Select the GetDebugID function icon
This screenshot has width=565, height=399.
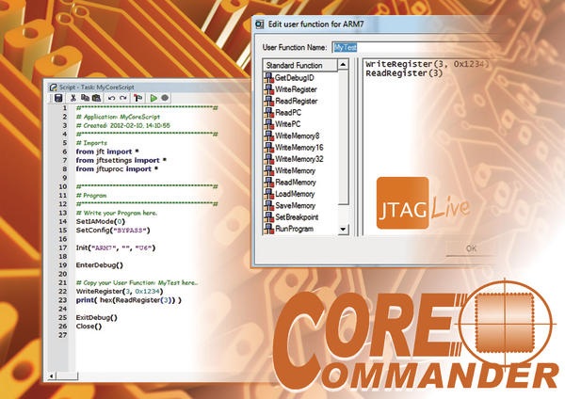coord(269,77)
